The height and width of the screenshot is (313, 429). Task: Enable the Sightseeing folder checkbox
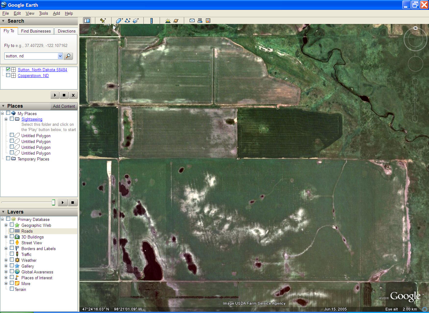(12, 119)
